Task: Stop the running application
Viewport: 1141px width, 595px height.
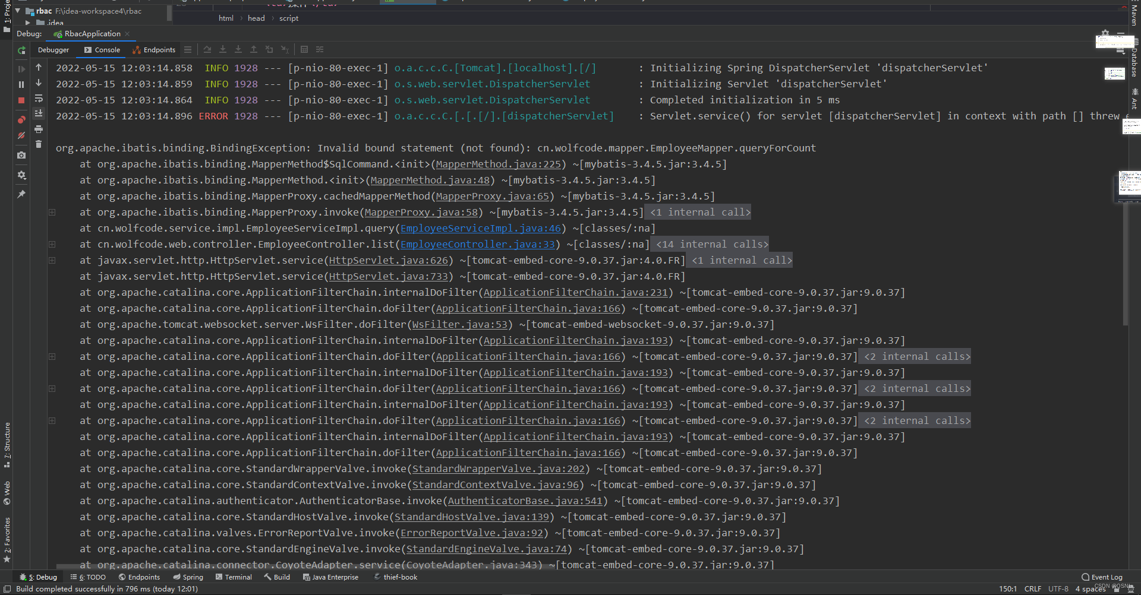Action: pyautogui.click(x=21, y=100)
